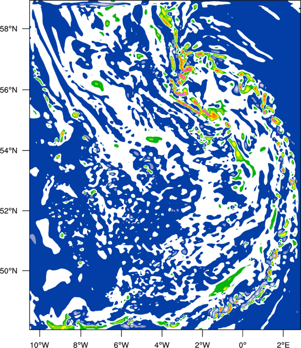Click the 54°N latitude label
301x348 pixels.
[x=9, y=150]
